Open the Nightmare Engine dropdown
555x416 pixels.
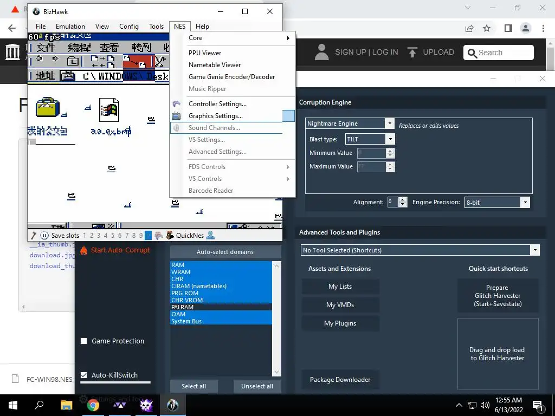coord(389,123)
